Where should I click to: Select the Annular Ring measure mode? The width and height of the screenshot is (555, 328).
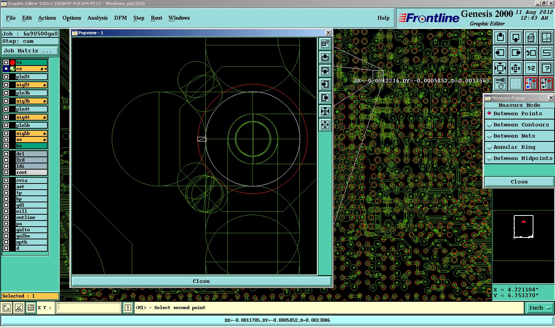click(519, 147)
